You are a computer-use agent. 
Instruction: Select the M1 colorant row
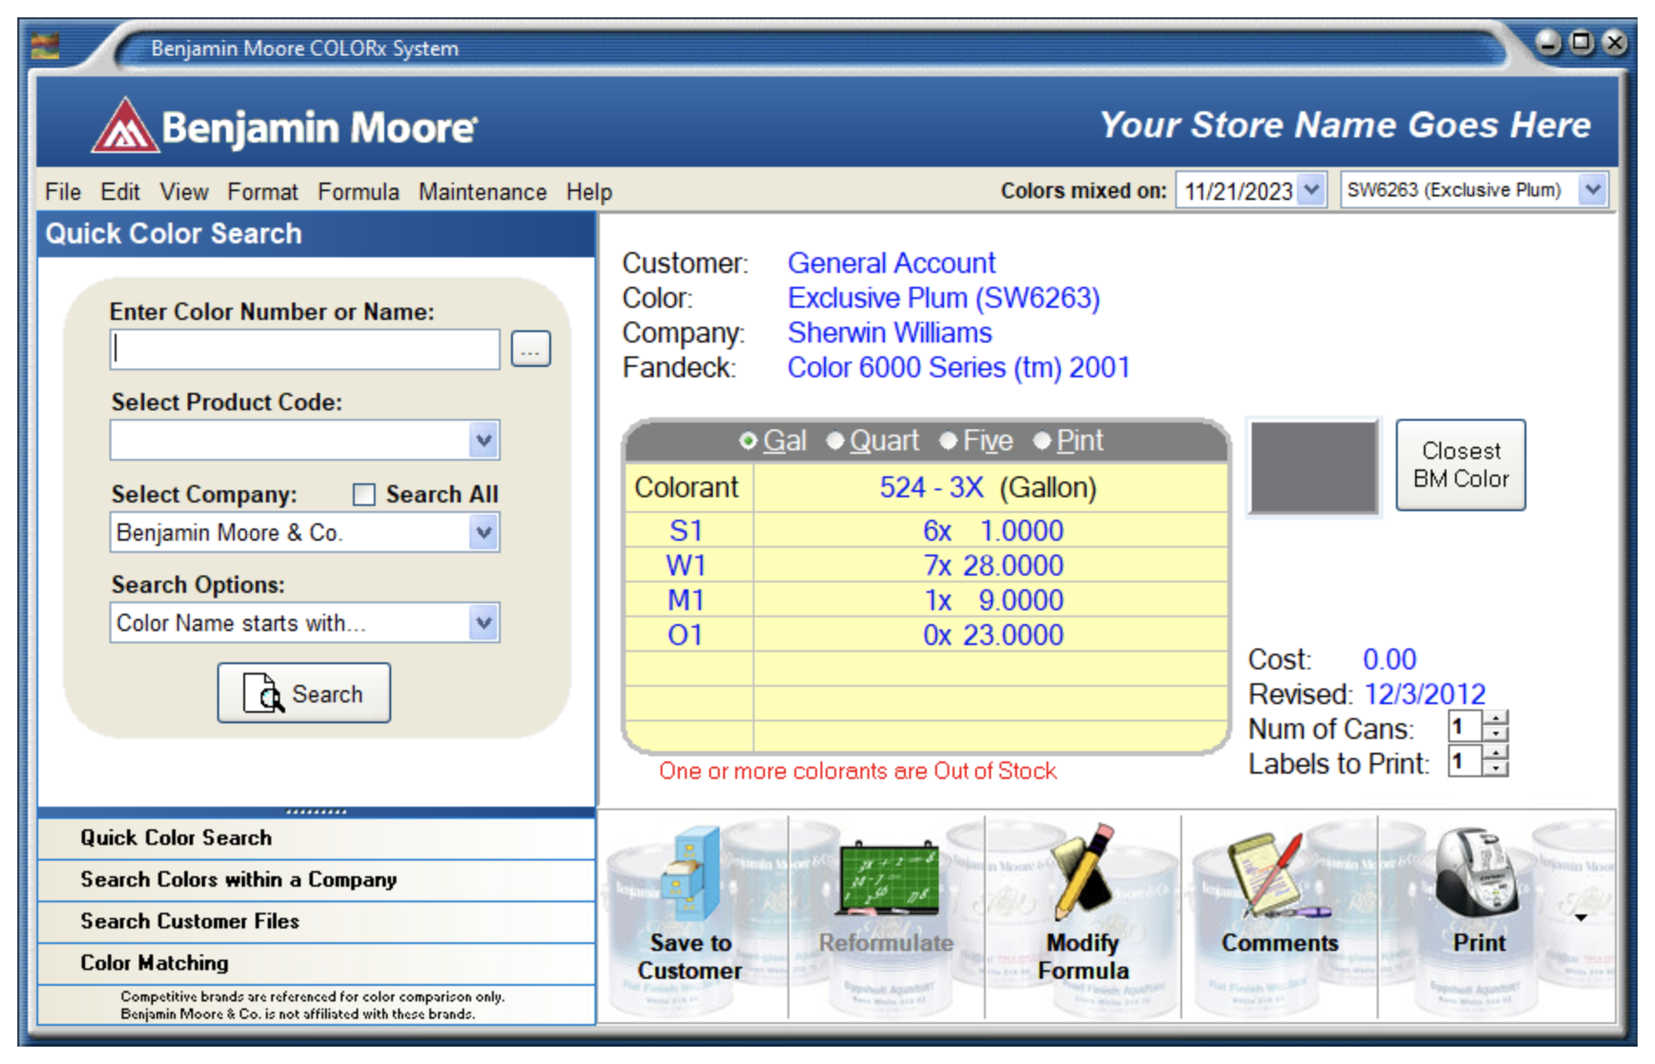(927, 600)
